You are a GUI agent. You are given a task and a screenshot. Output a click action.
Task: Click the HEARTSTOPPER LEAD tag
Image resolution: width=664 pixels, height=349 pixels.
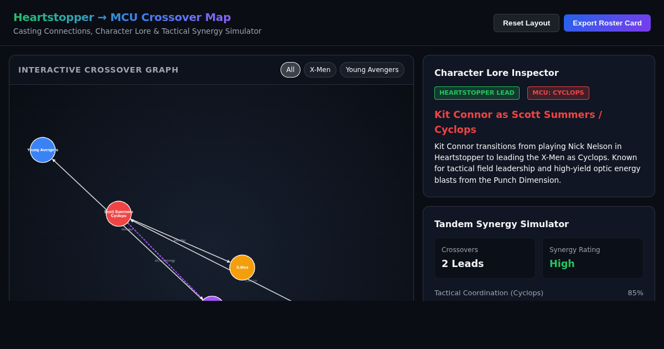[x=477, y=93]
